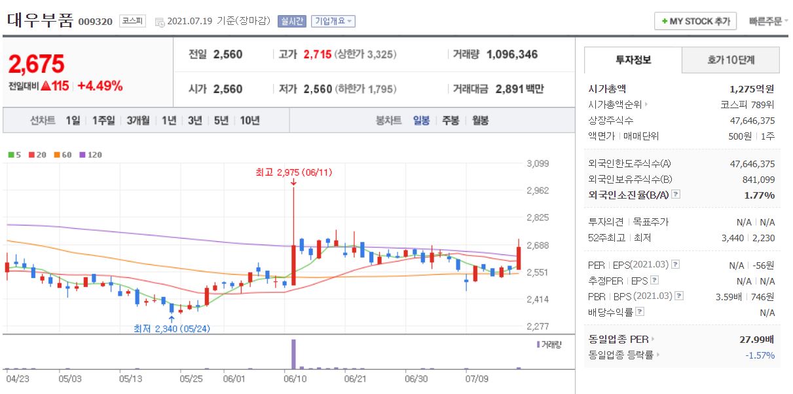793x394 pixels.
Task: Toggle the 60-day moving average legend
Action: [x=56, y=155]
